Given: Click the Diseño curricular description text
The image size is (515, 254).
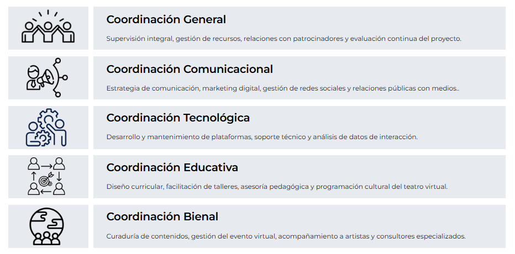Looking at the screenshot, I should coord(277,187).
